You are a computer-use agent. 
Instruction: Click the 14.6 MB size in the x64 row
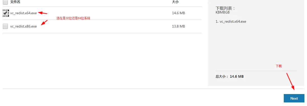[x=179, y=13]
